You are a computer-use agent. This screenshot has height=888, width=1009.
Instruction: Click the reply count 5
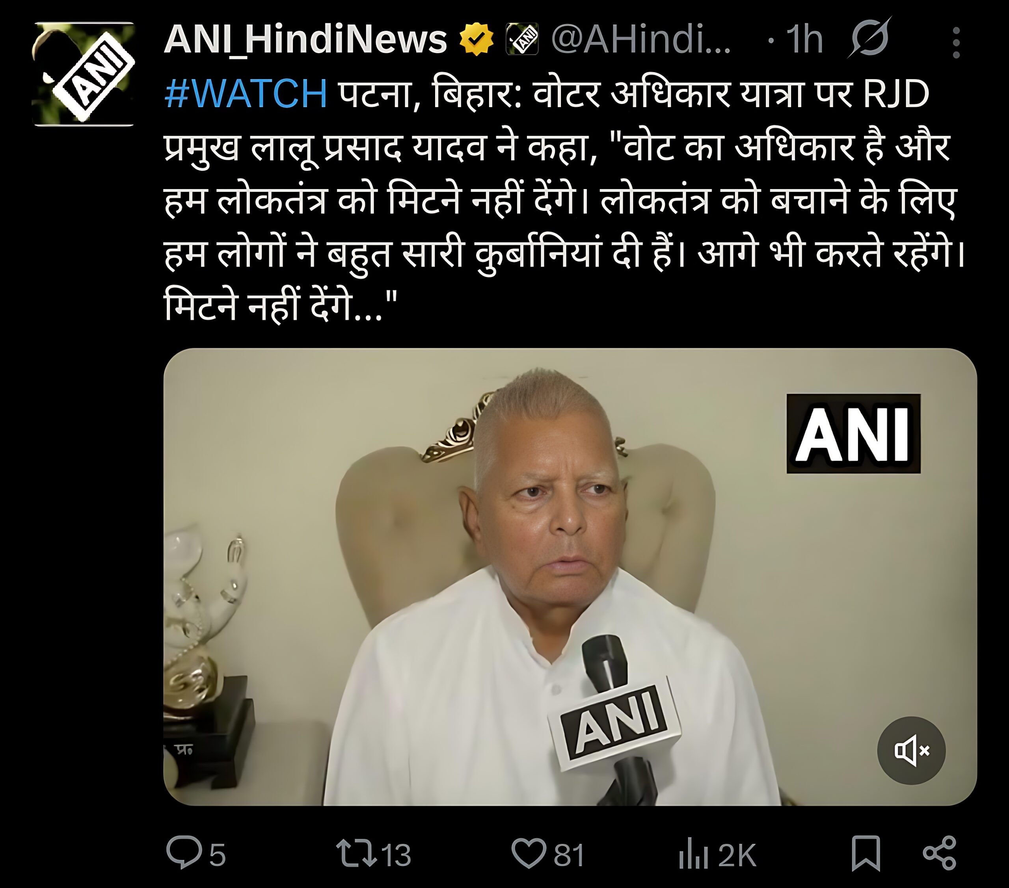[218, 855]
